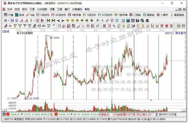Viewport: 188px width, 123px height.
Task: Click the floppy disk save icon
Action: tap(137, 21)
